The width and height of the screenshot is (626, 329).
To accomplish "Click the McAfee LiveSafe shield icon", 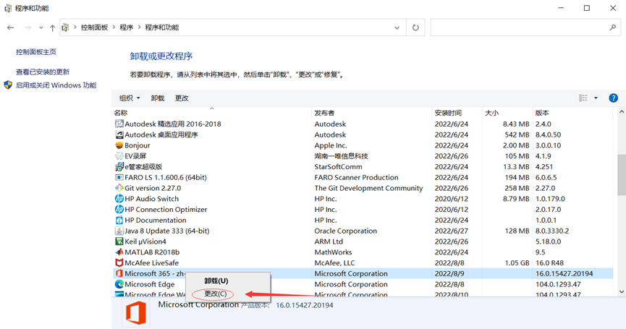I will point(119,262).
